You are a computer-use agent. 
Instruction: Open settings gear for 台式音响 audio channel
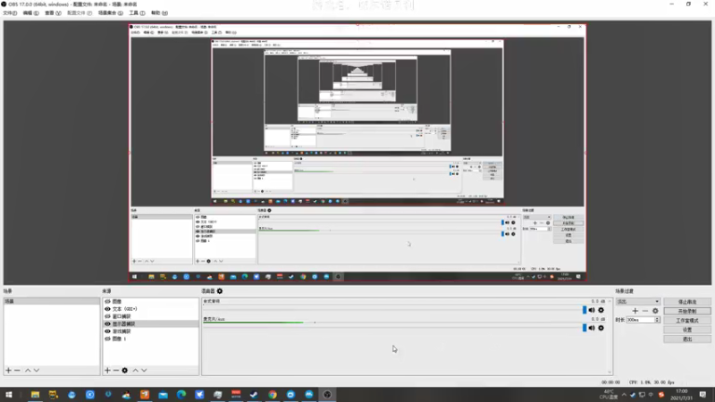point(601,310)
